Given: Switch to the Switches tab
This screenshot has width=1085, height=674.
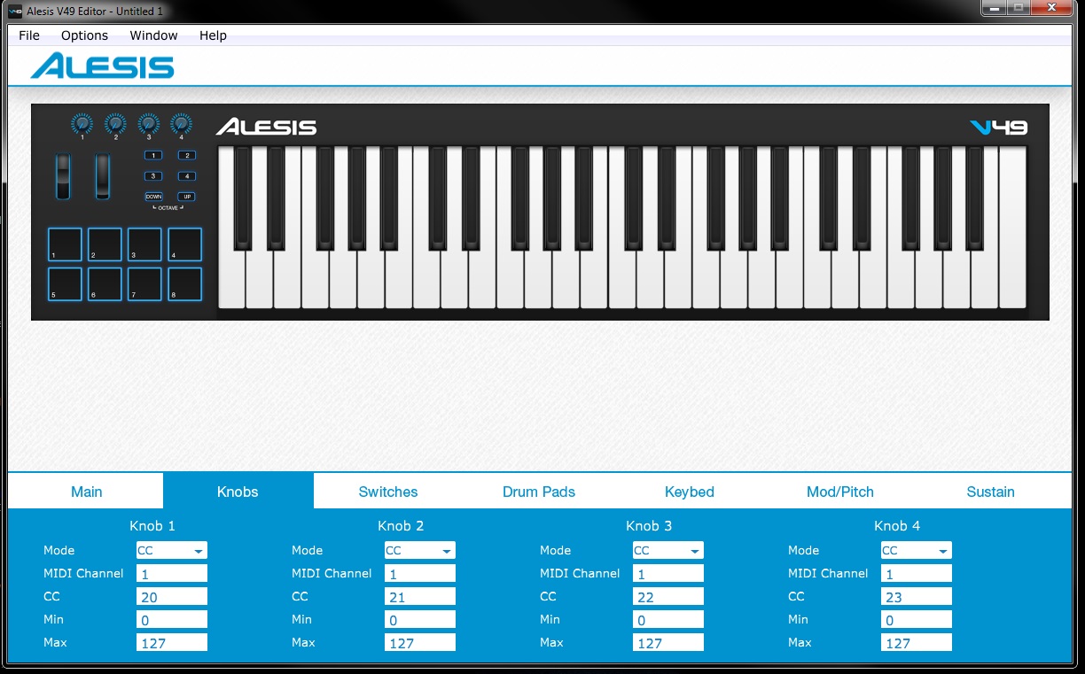Looking at the screenshot, I should point(388,492).
